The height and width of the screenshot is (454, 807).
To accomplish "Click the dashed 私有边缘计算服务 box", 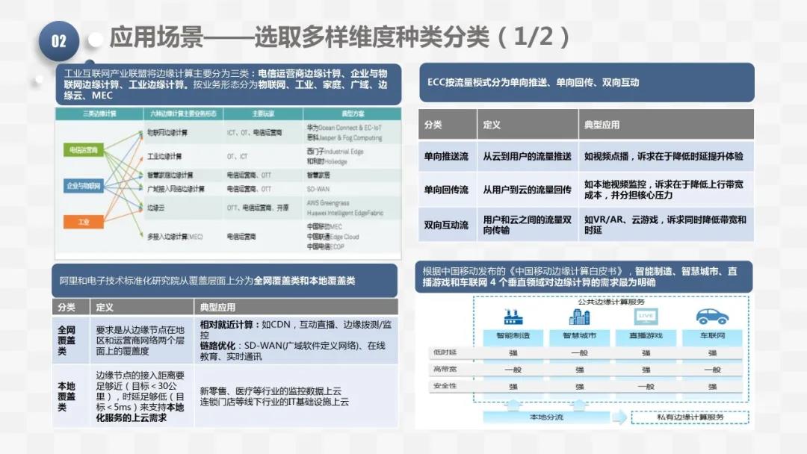I will 689,417.
